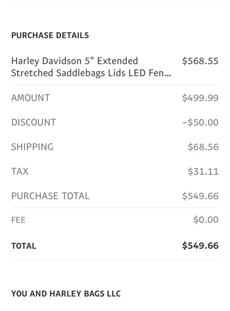Click the TAX row label
This screenshot has width=230, height=311.
click(x=20, y=171)
